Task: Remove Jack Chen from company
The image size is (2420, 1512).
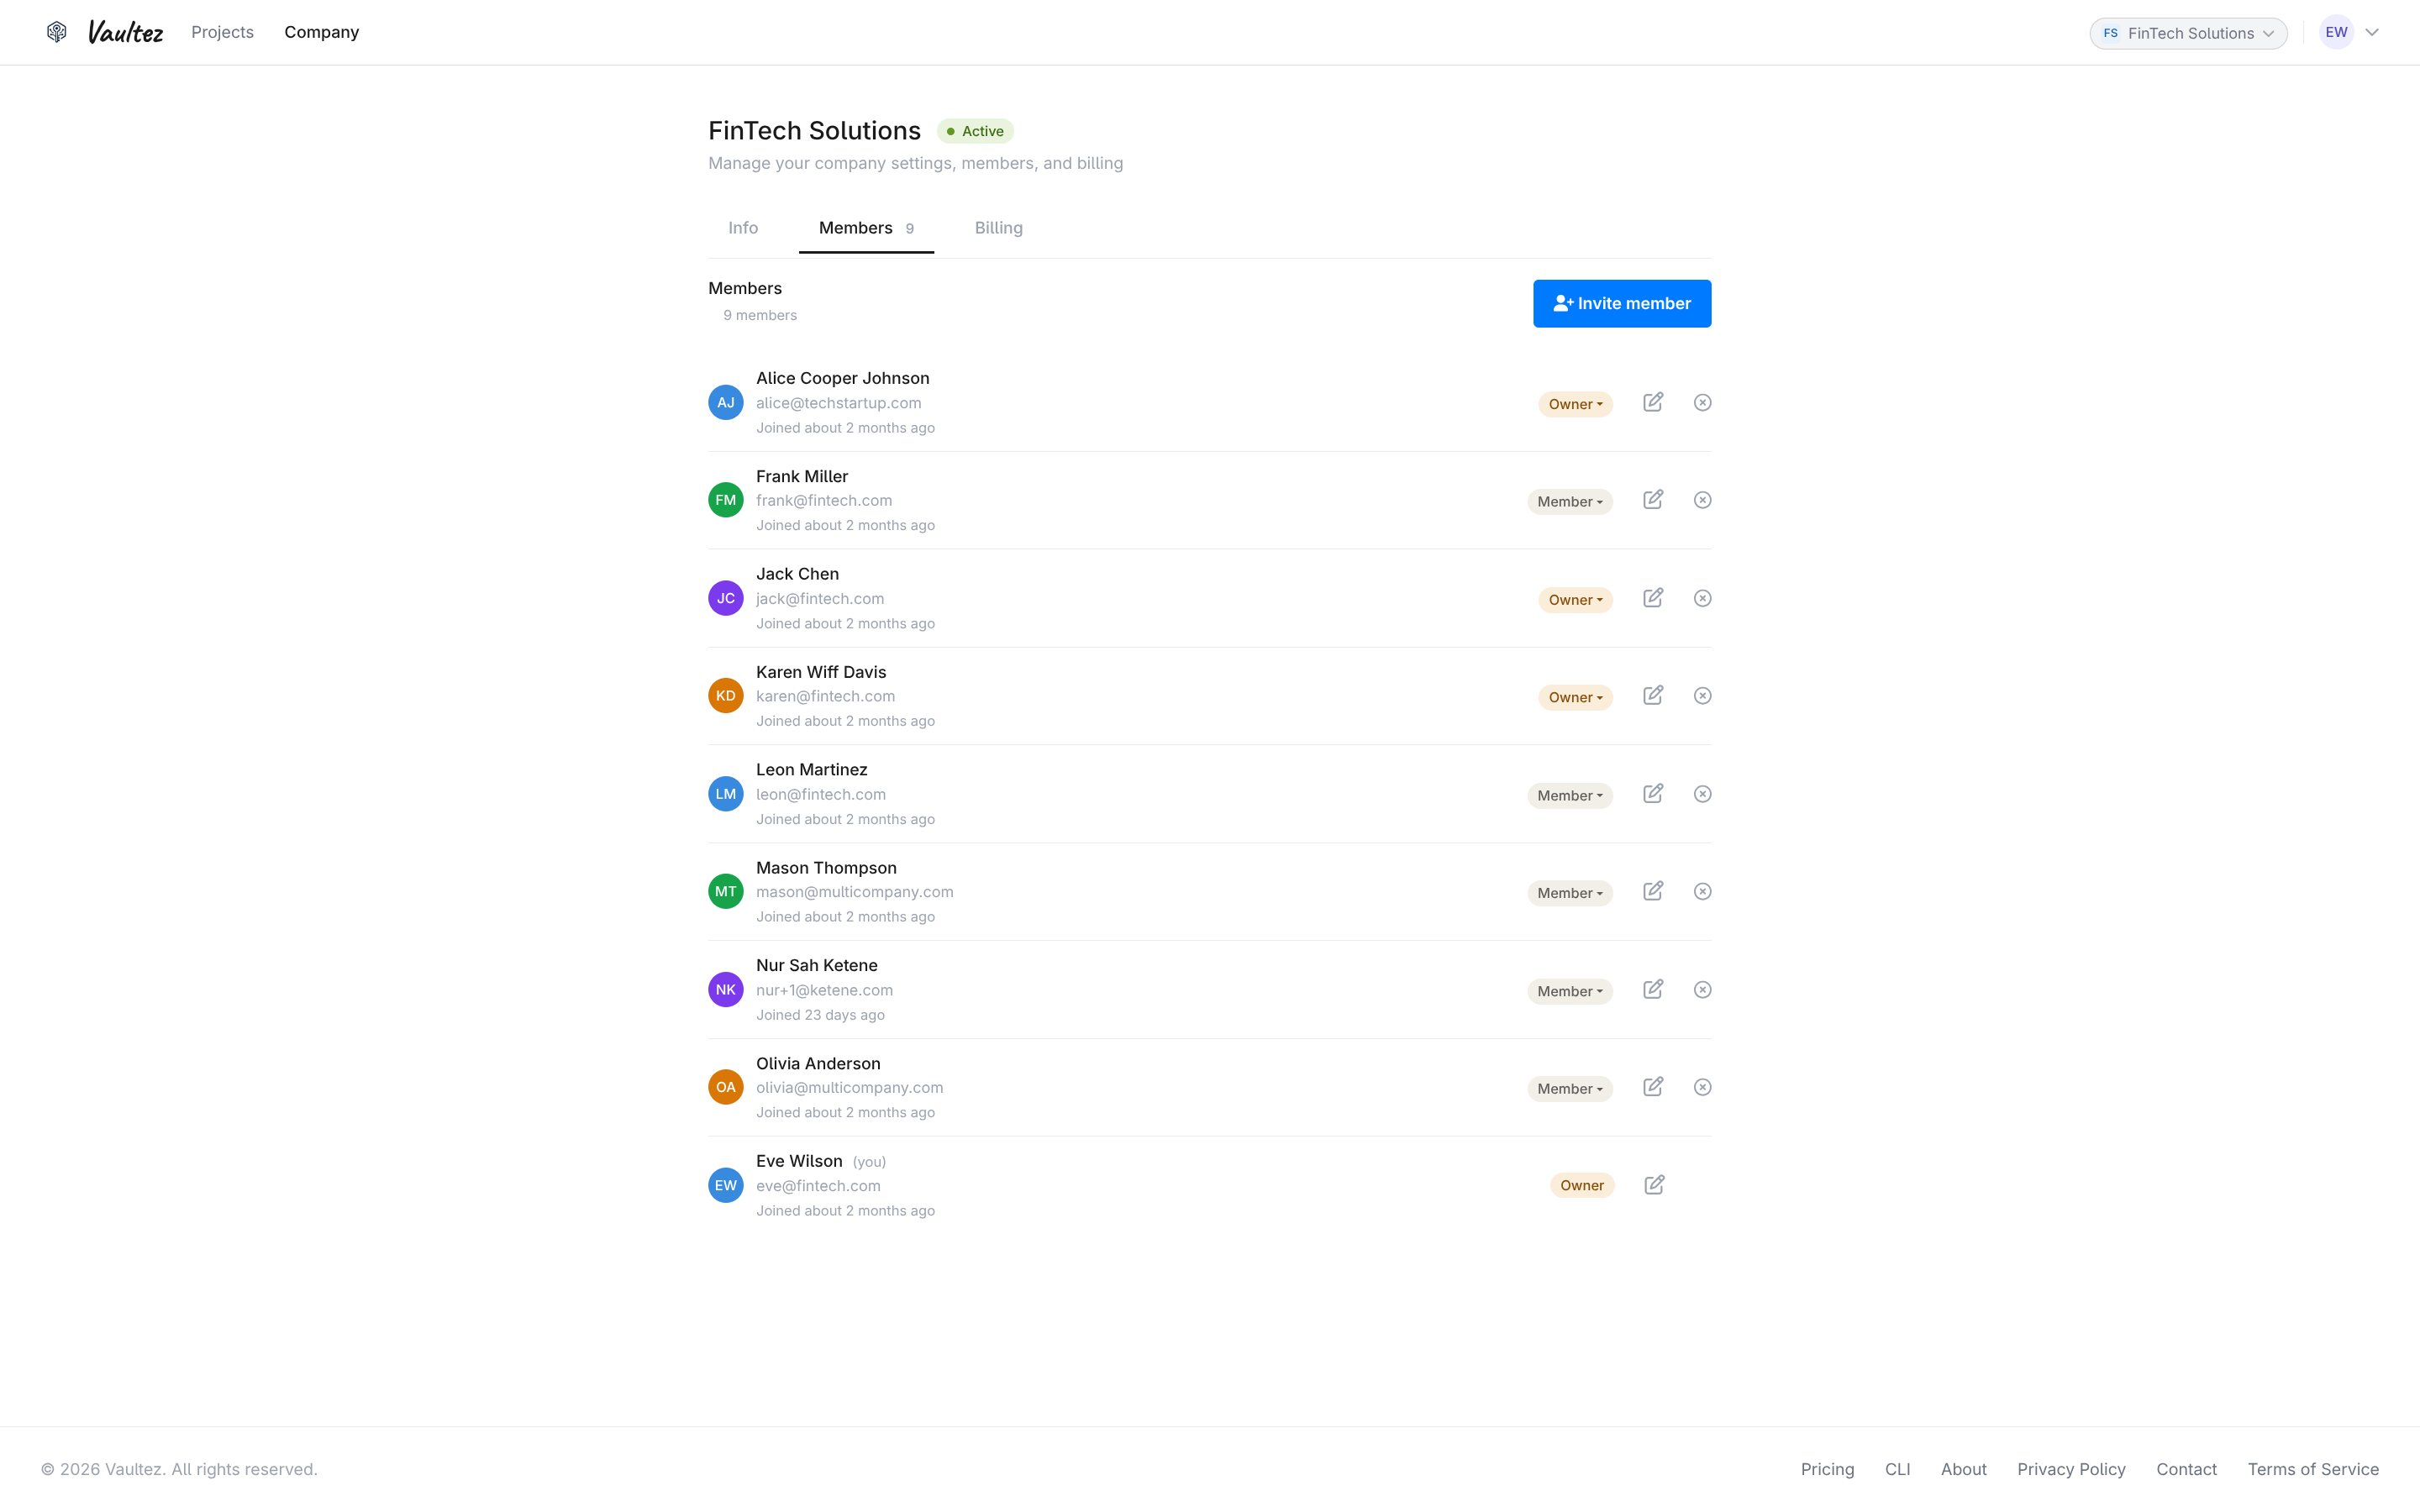Action: click(1702, 598)
